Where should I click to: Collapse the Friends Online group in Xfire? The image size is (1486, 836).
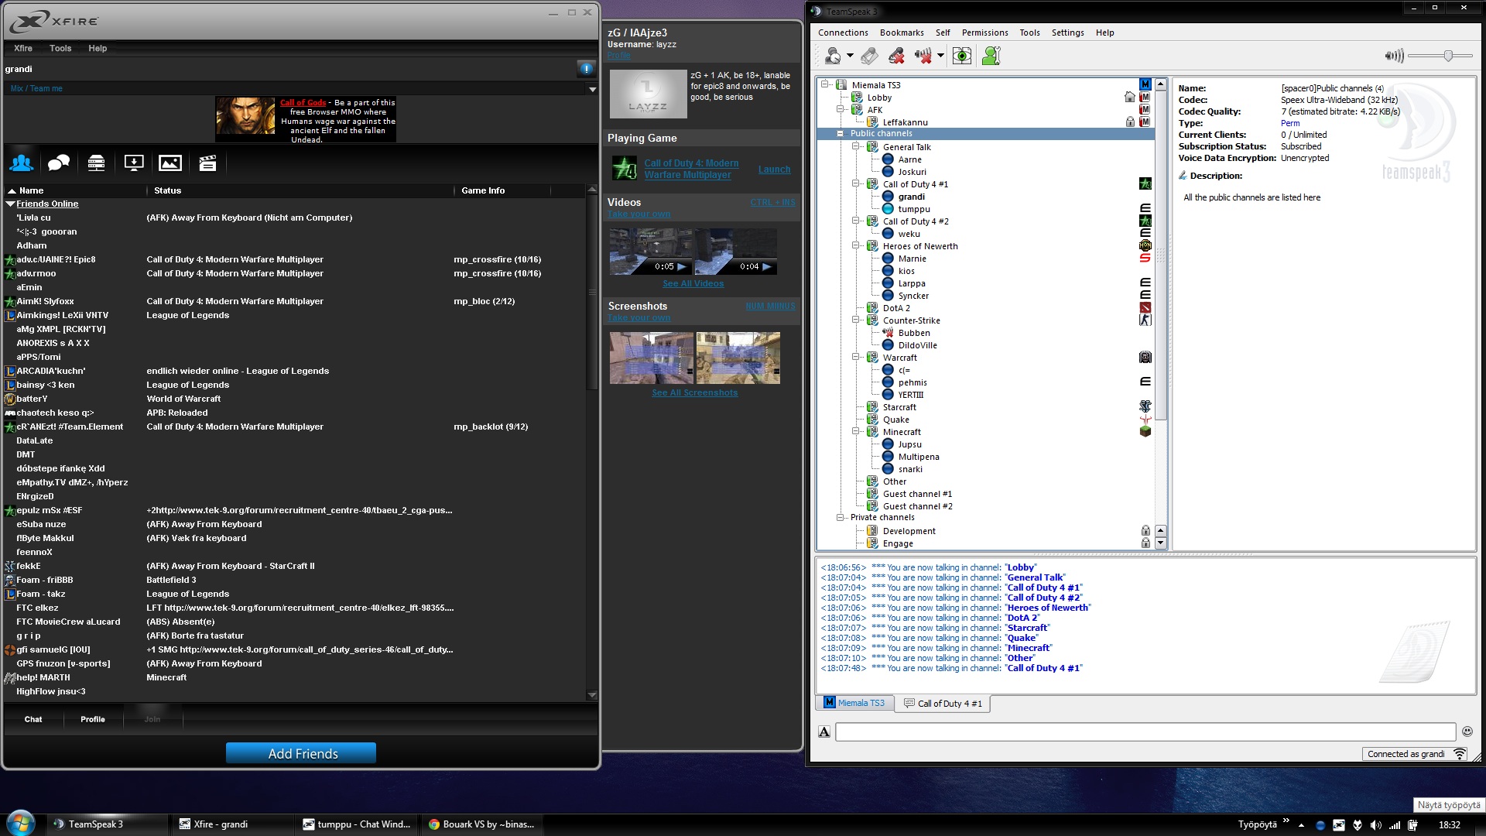pyautogui.click(x=10, y=204)
